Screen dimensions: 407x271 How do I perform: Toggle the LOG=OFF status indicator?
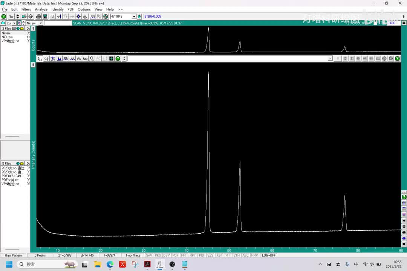pos(269,256)
